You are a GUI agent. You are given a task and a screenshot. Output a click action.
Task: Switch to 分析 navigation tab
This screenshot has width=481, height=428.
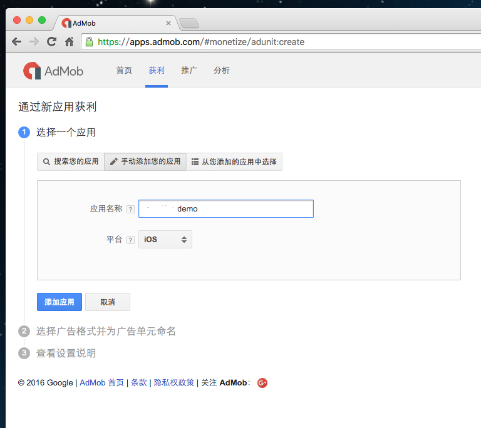coord(222,70)
